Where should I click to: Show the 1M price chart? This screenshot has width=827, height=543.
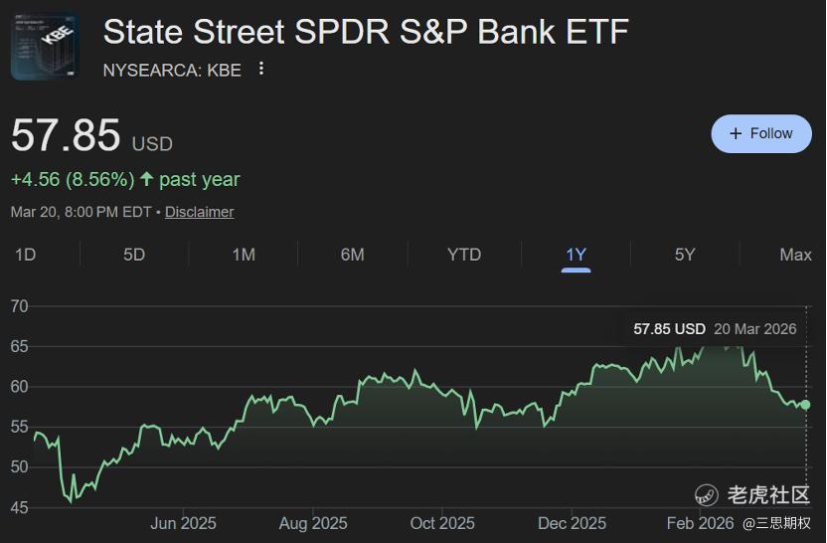[x=244, y=255]
